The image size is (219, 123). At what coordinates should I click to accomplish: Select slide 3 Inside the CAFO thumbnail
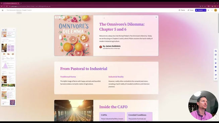coord(8,48)
